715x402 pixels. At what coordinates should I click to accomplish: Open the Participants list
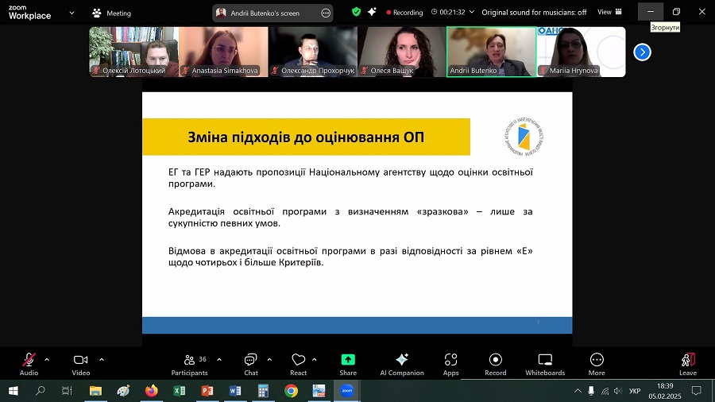pyautogui.click(x=190, y=364)
